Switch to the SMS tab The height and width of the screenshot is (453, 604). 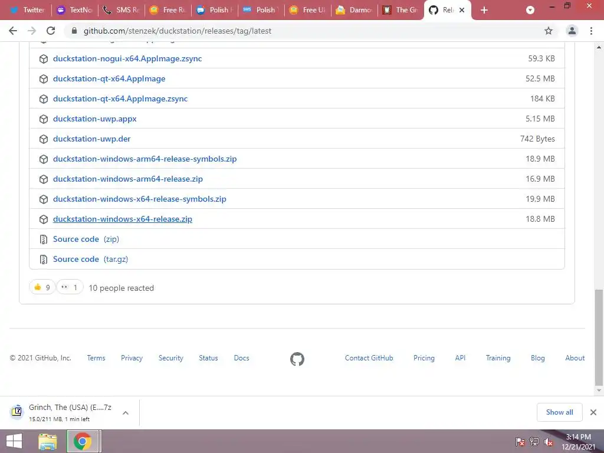[x=122, y=10]
